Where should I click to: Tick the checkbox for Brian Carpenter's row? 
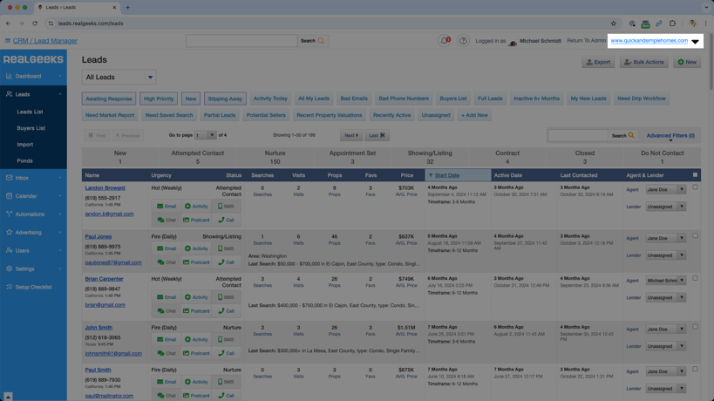(x=695, y=279)
